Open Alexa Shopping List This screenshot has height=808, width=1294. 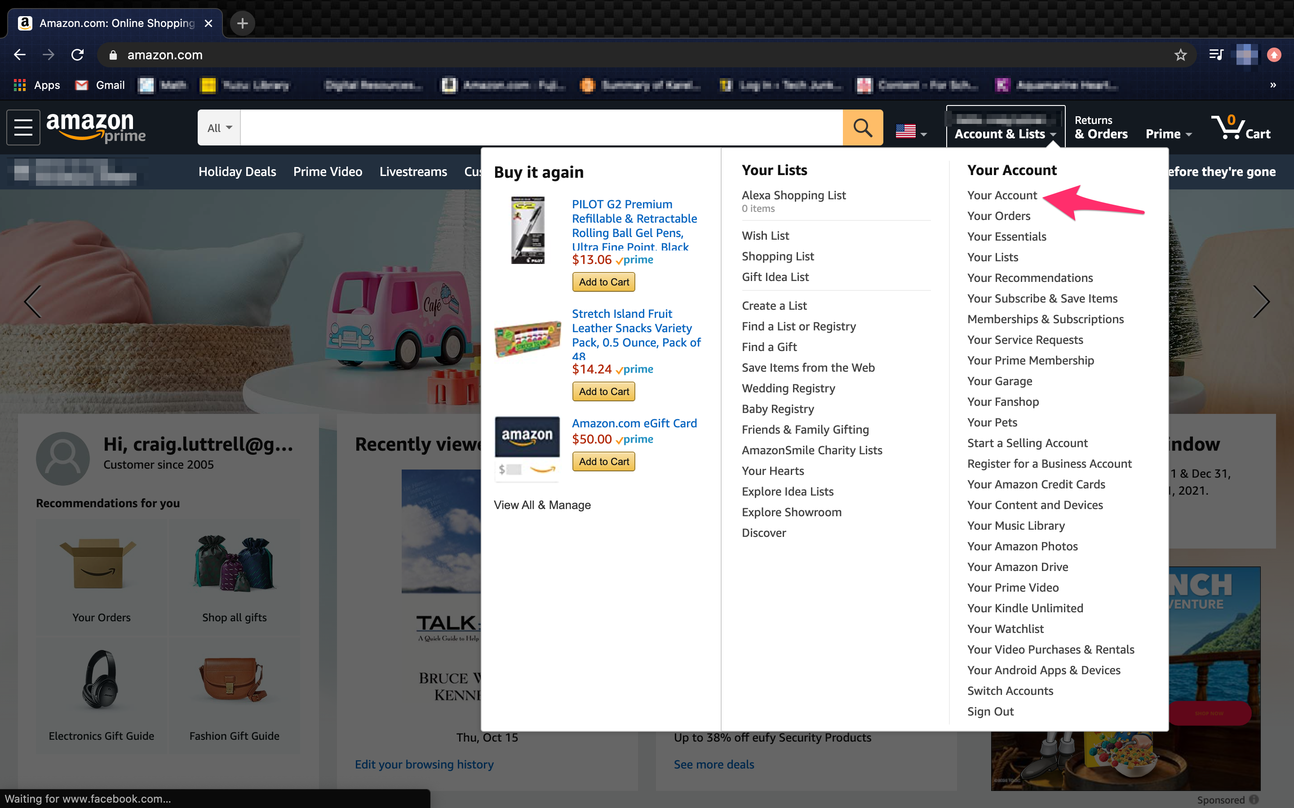point(793,195)
